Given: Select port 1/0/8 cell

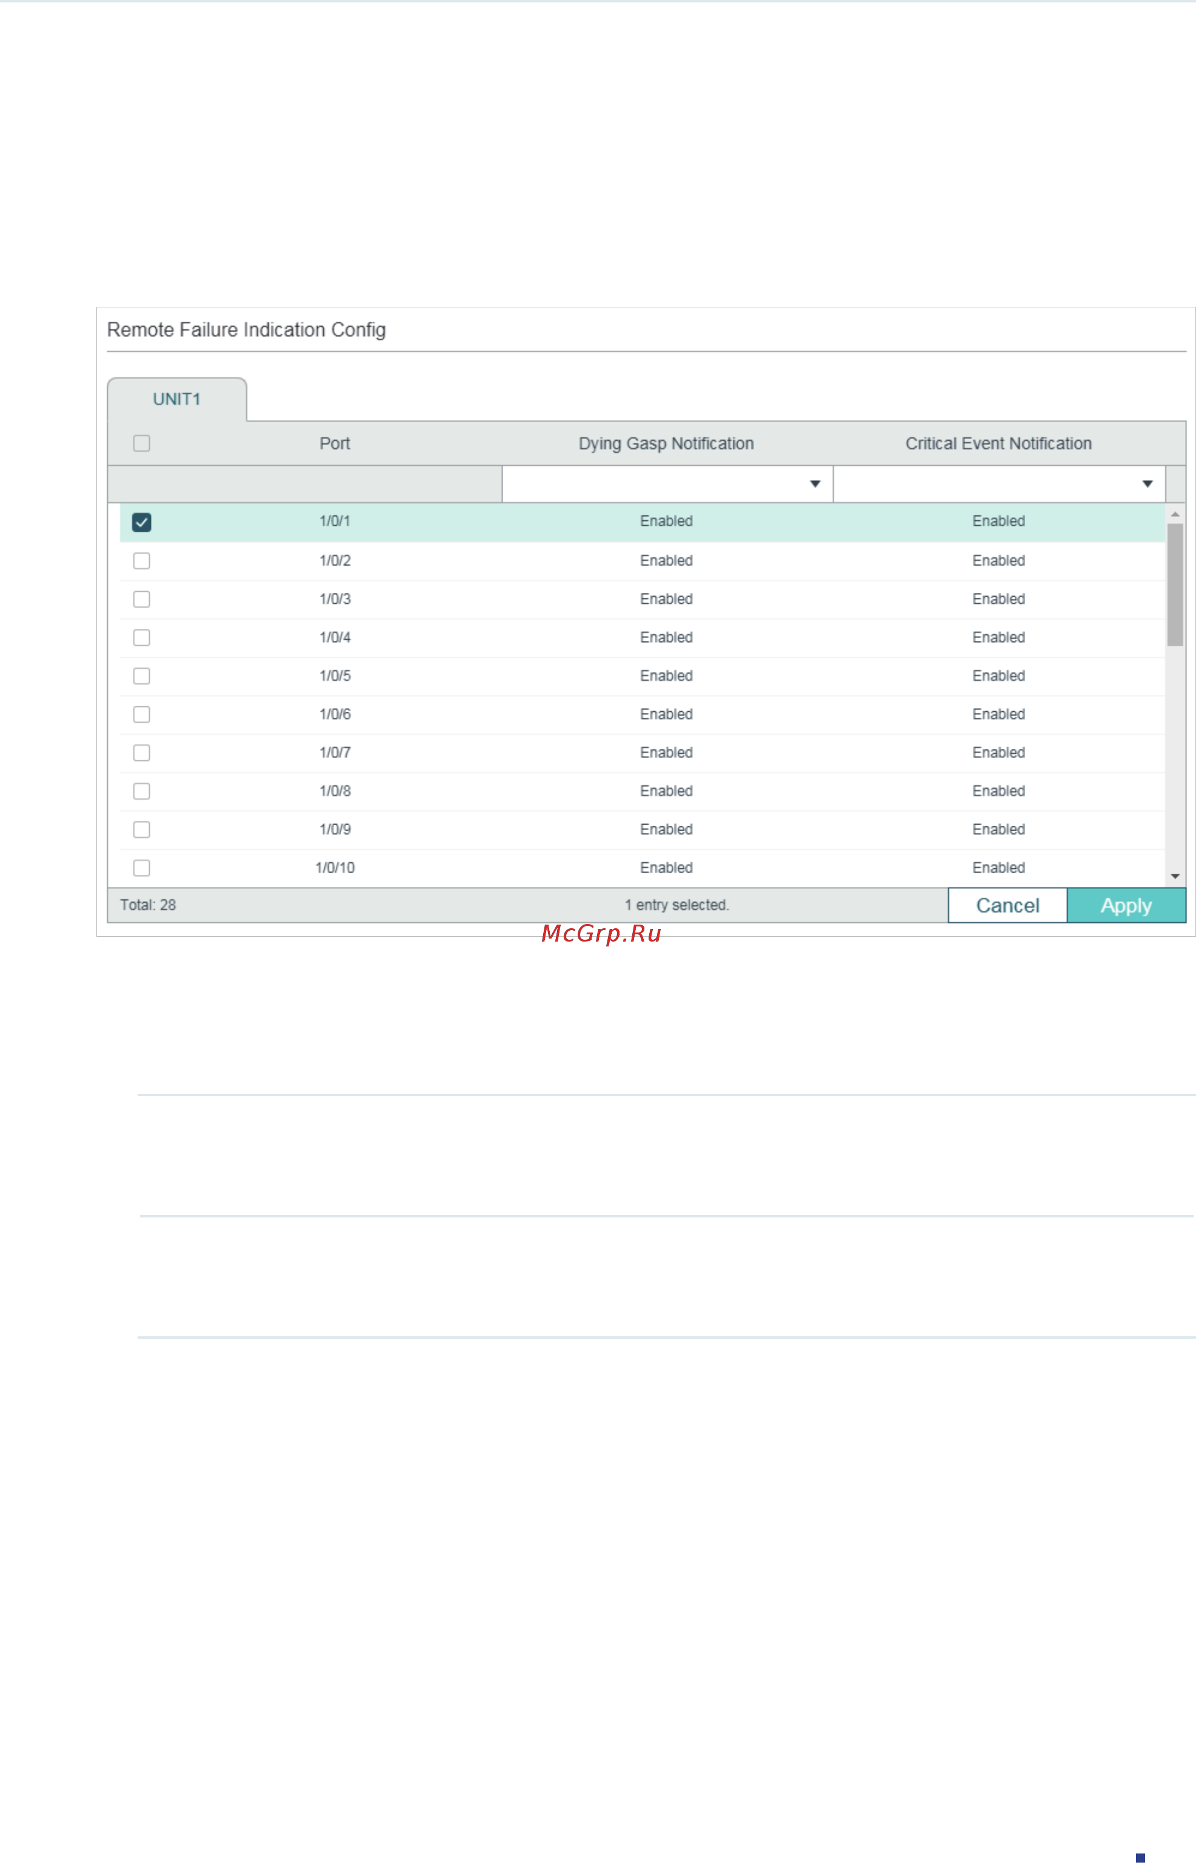Looking at the screenshot, I should click(335, 791).
